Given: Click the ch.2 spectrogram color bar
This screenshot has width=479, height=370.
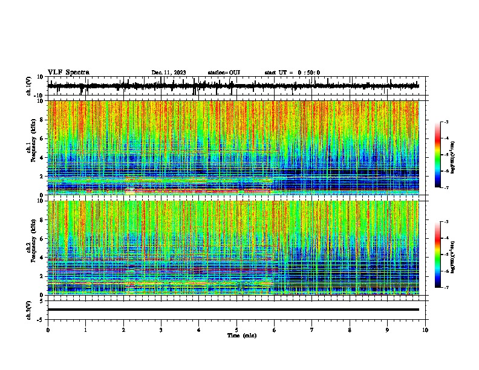Looking at the screenshot, I should 438,255.
